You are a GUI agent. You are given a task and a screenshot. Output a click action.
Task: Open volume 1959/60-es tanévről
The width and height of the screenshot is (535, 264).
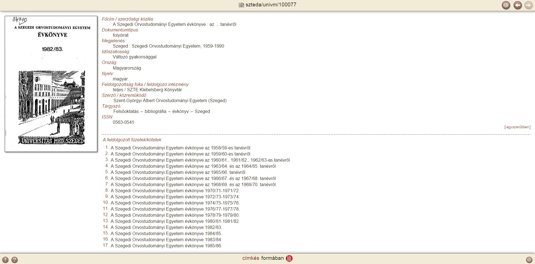[x=180, y=154]
